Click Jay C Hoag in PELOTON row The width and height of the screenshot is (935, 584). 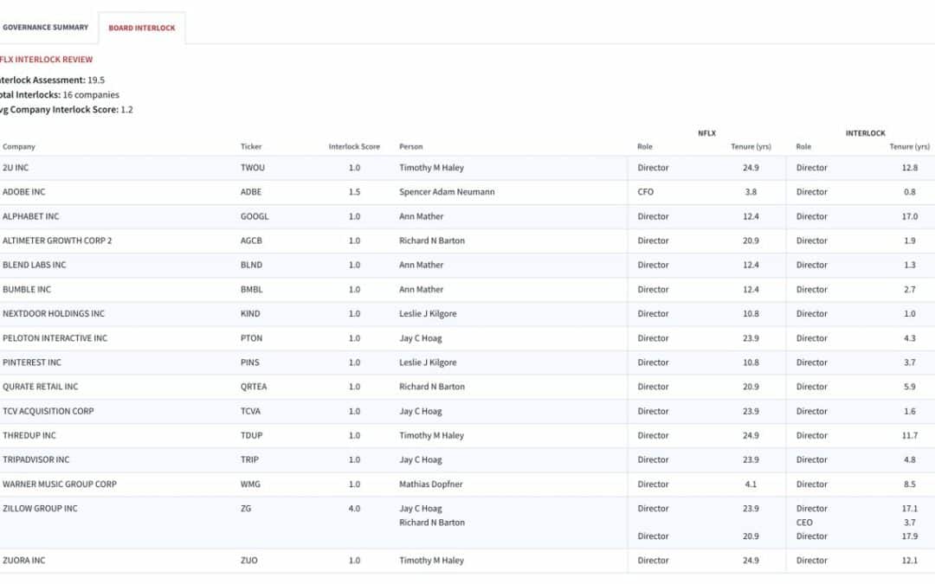point(421,338)
